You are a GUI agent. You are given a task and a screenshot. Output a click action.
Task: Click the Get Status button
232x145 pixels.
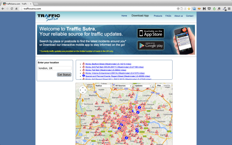(x=64, y=75)
